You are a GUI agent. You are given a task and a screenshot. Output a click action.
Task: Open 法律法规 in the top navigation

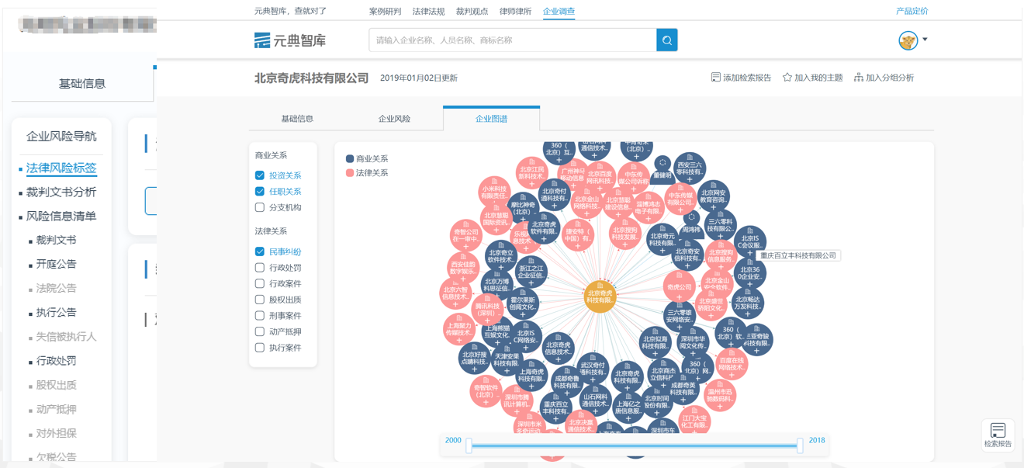428,12
